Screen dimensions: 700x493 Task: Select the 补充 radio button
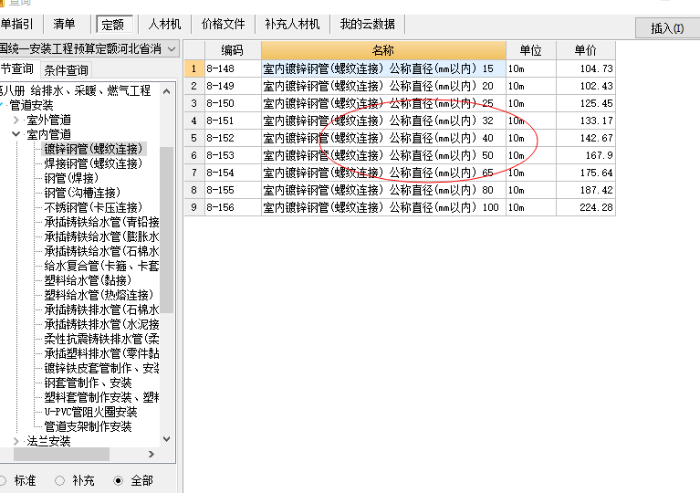click(x=60, y=481)
